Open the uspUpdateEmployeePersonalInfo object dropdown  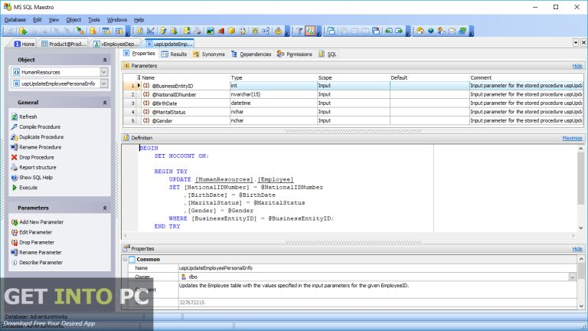[x=104, y=84]
